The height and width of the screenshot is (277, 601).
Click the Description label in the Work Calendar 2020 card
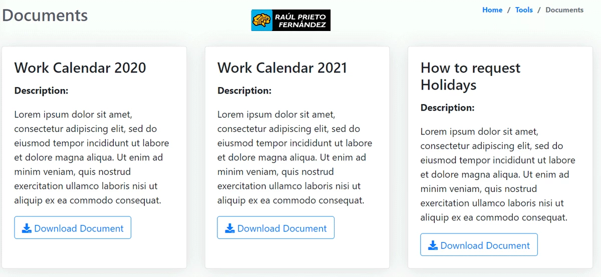(x=41, y=91)
